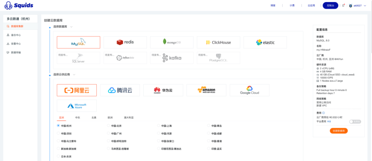This screenshot has width=372, height=161.
Task: Click the my-HNtraioF name value
Action: (323, 50)
